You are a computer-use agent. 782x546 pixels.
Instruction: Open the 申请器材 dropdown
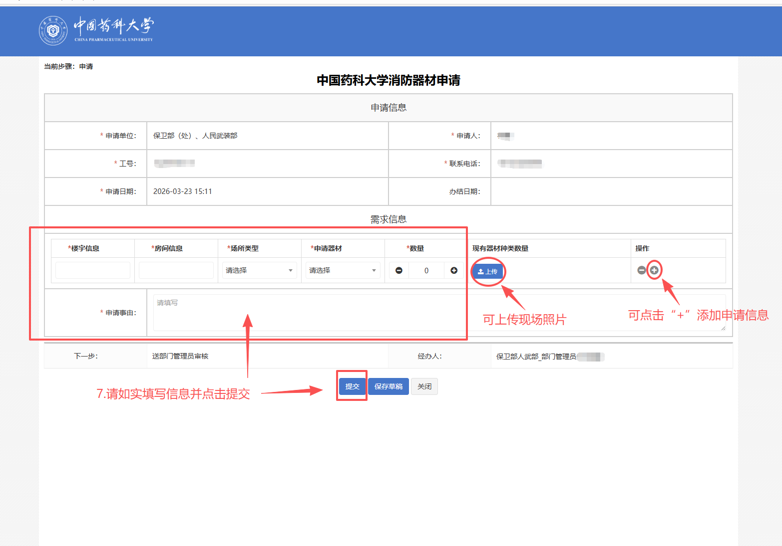point(343,270)
